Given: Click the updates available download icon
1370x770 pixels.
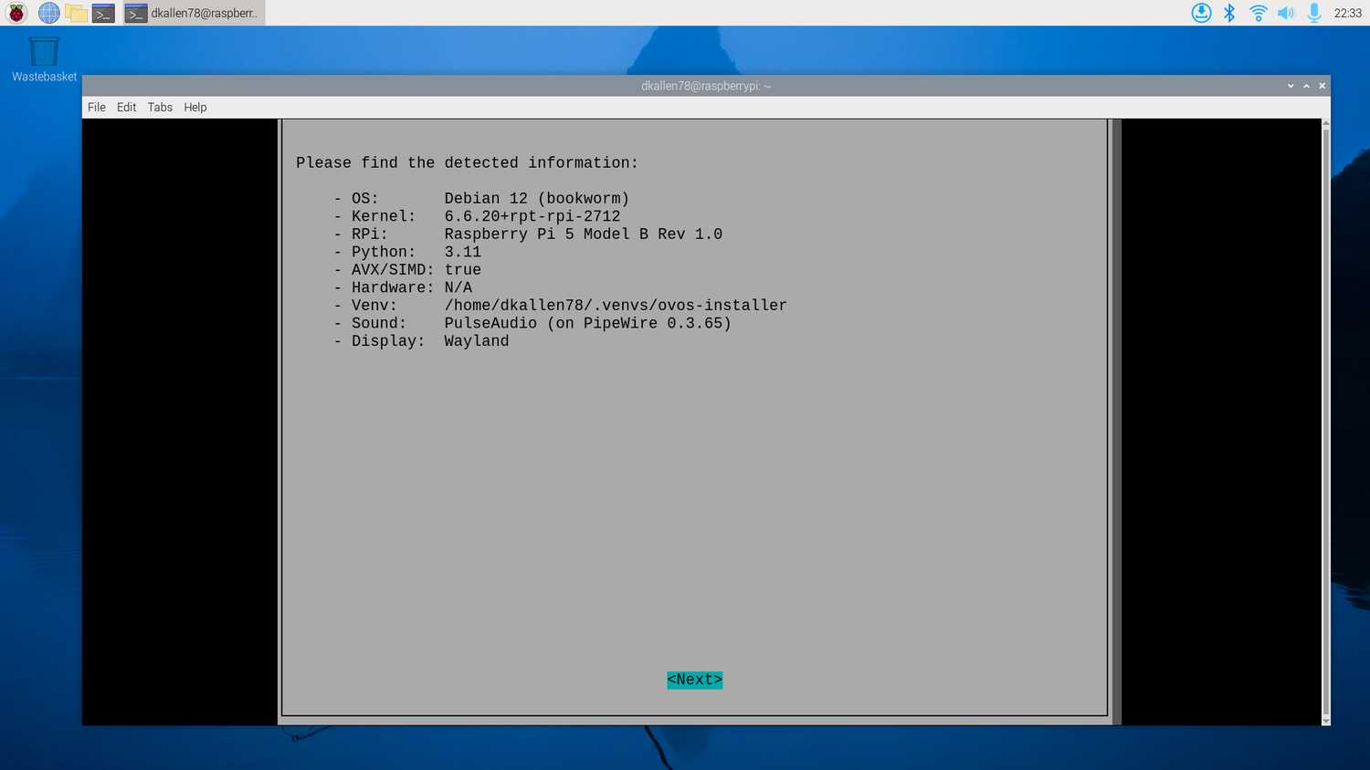Looking at the screenshot, I should [x=1201, y=13].
